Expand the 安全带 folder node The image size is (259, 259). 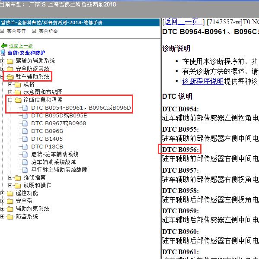click(2, 201)
